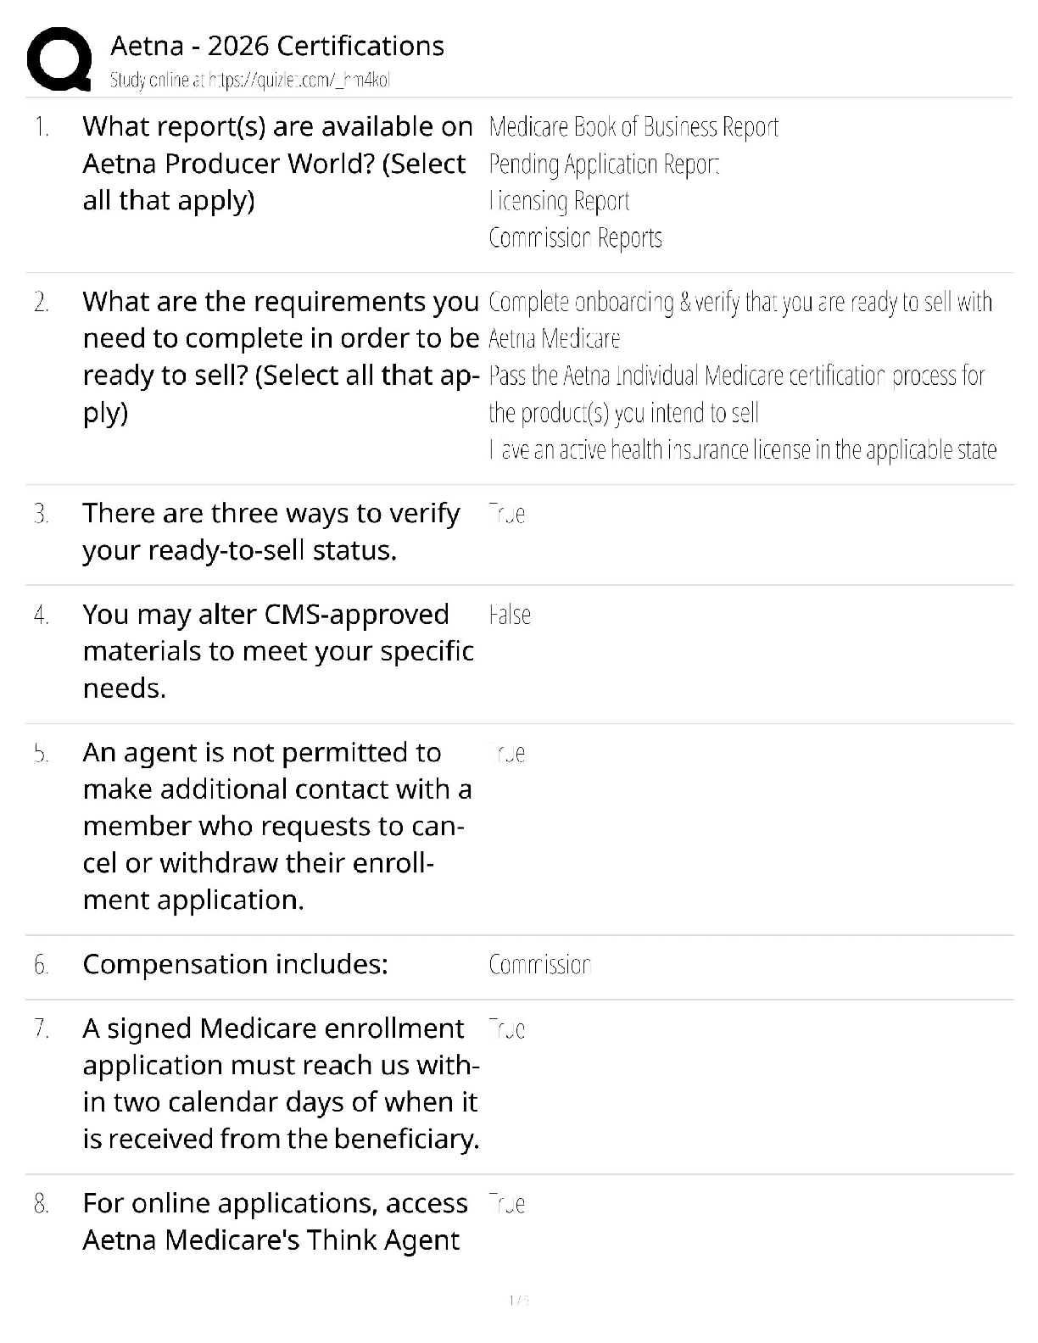This screenshot has height=1343, width=1038.
Task: Click the 'Aetna - 2026 Certifications' title
Action: point(277,46)
